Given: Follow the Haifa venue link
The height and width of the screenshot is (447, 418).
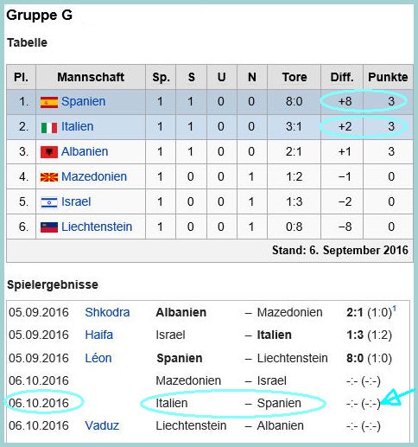Looking at the screenshot, I should pos(98,335).
